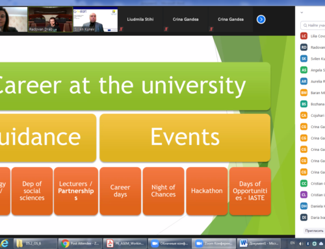325x249 pixels.
Task: Click Angela's name in participants list
Action: pos(318,70)
